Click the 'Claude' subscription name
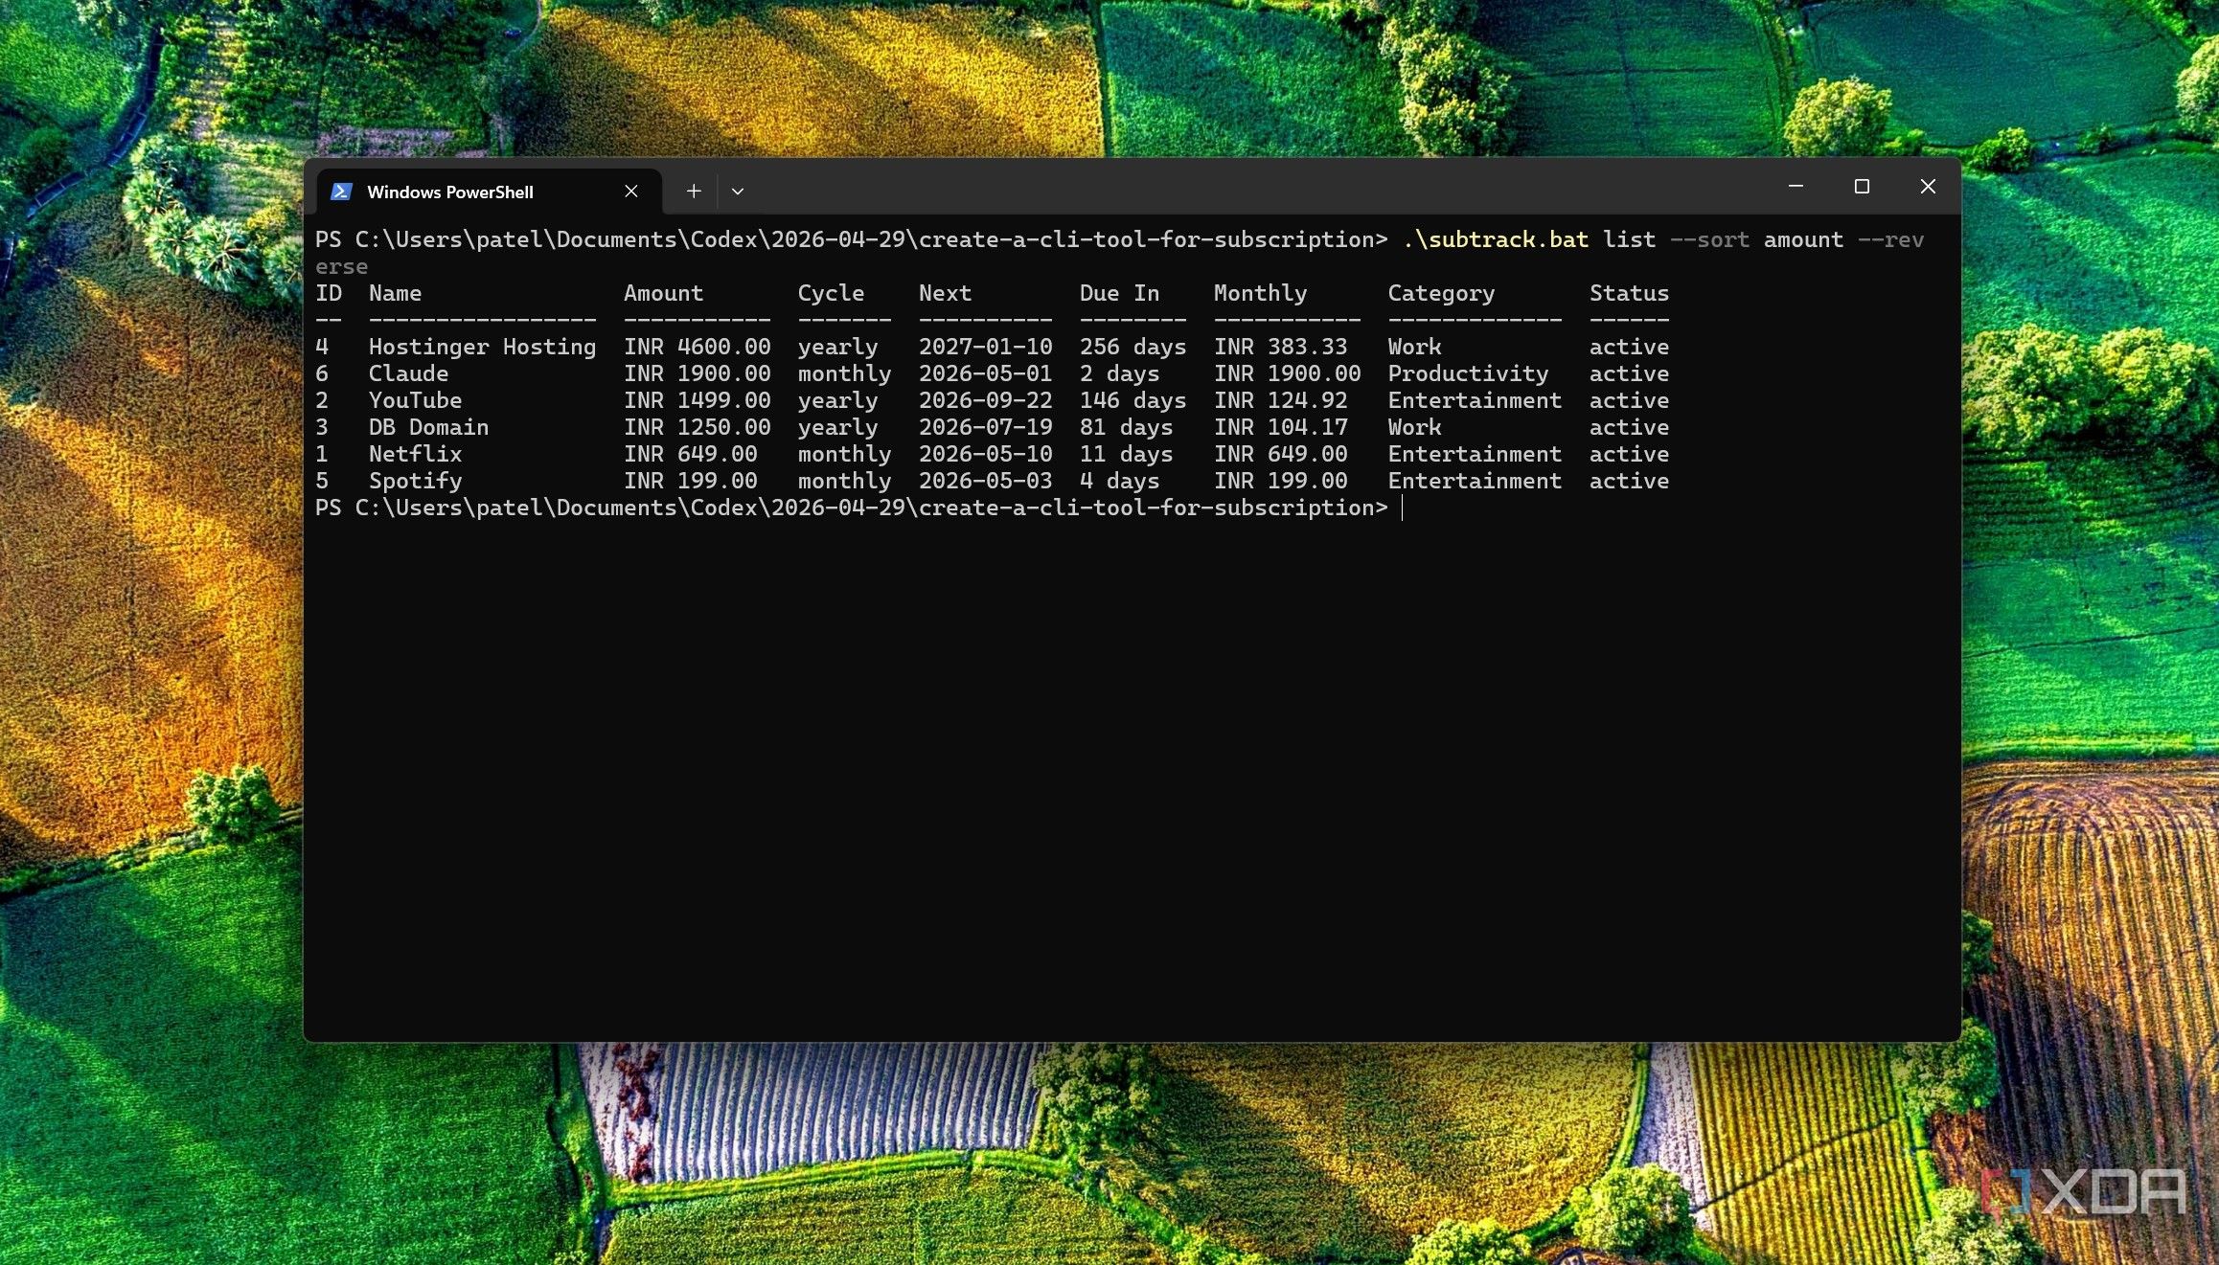Viewport: 2219px width, 1265px height. pos(408,373)
